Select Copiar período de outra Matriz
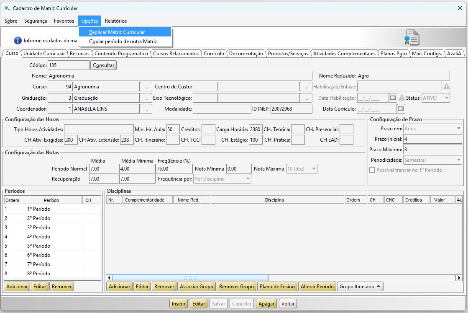The image size is (468, 313). [x=125, y=41]
